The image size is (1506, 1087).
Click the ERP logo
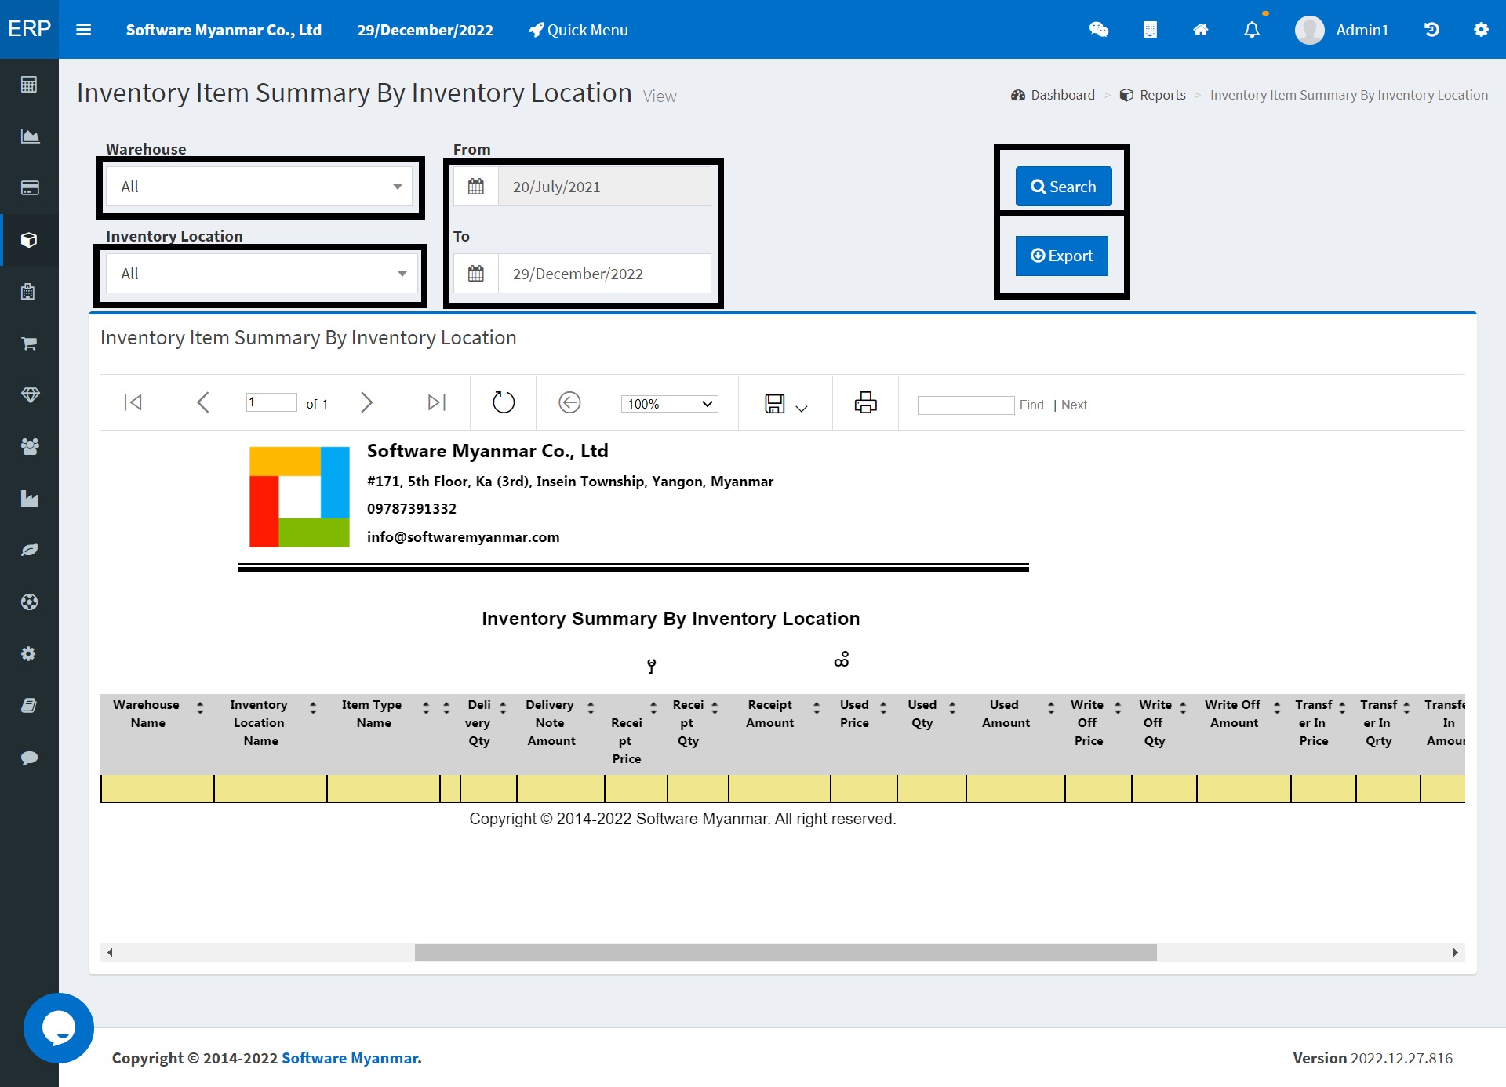pyautogui.click(x=29, y=29)
